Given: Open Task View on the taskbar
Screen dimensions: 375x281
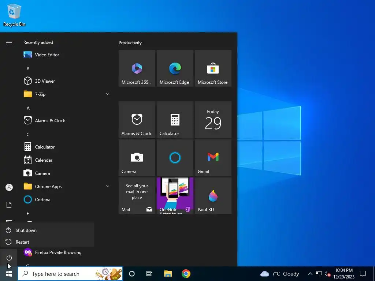Looking at the screenshot, I should [149, 274].
